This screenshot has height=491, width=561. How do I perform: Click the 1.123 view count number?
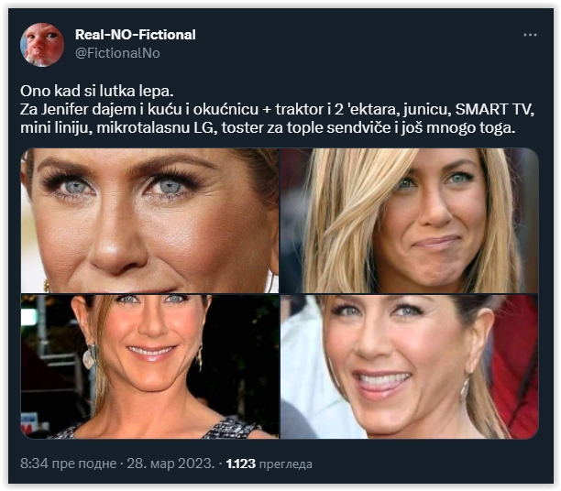point(241,464)
